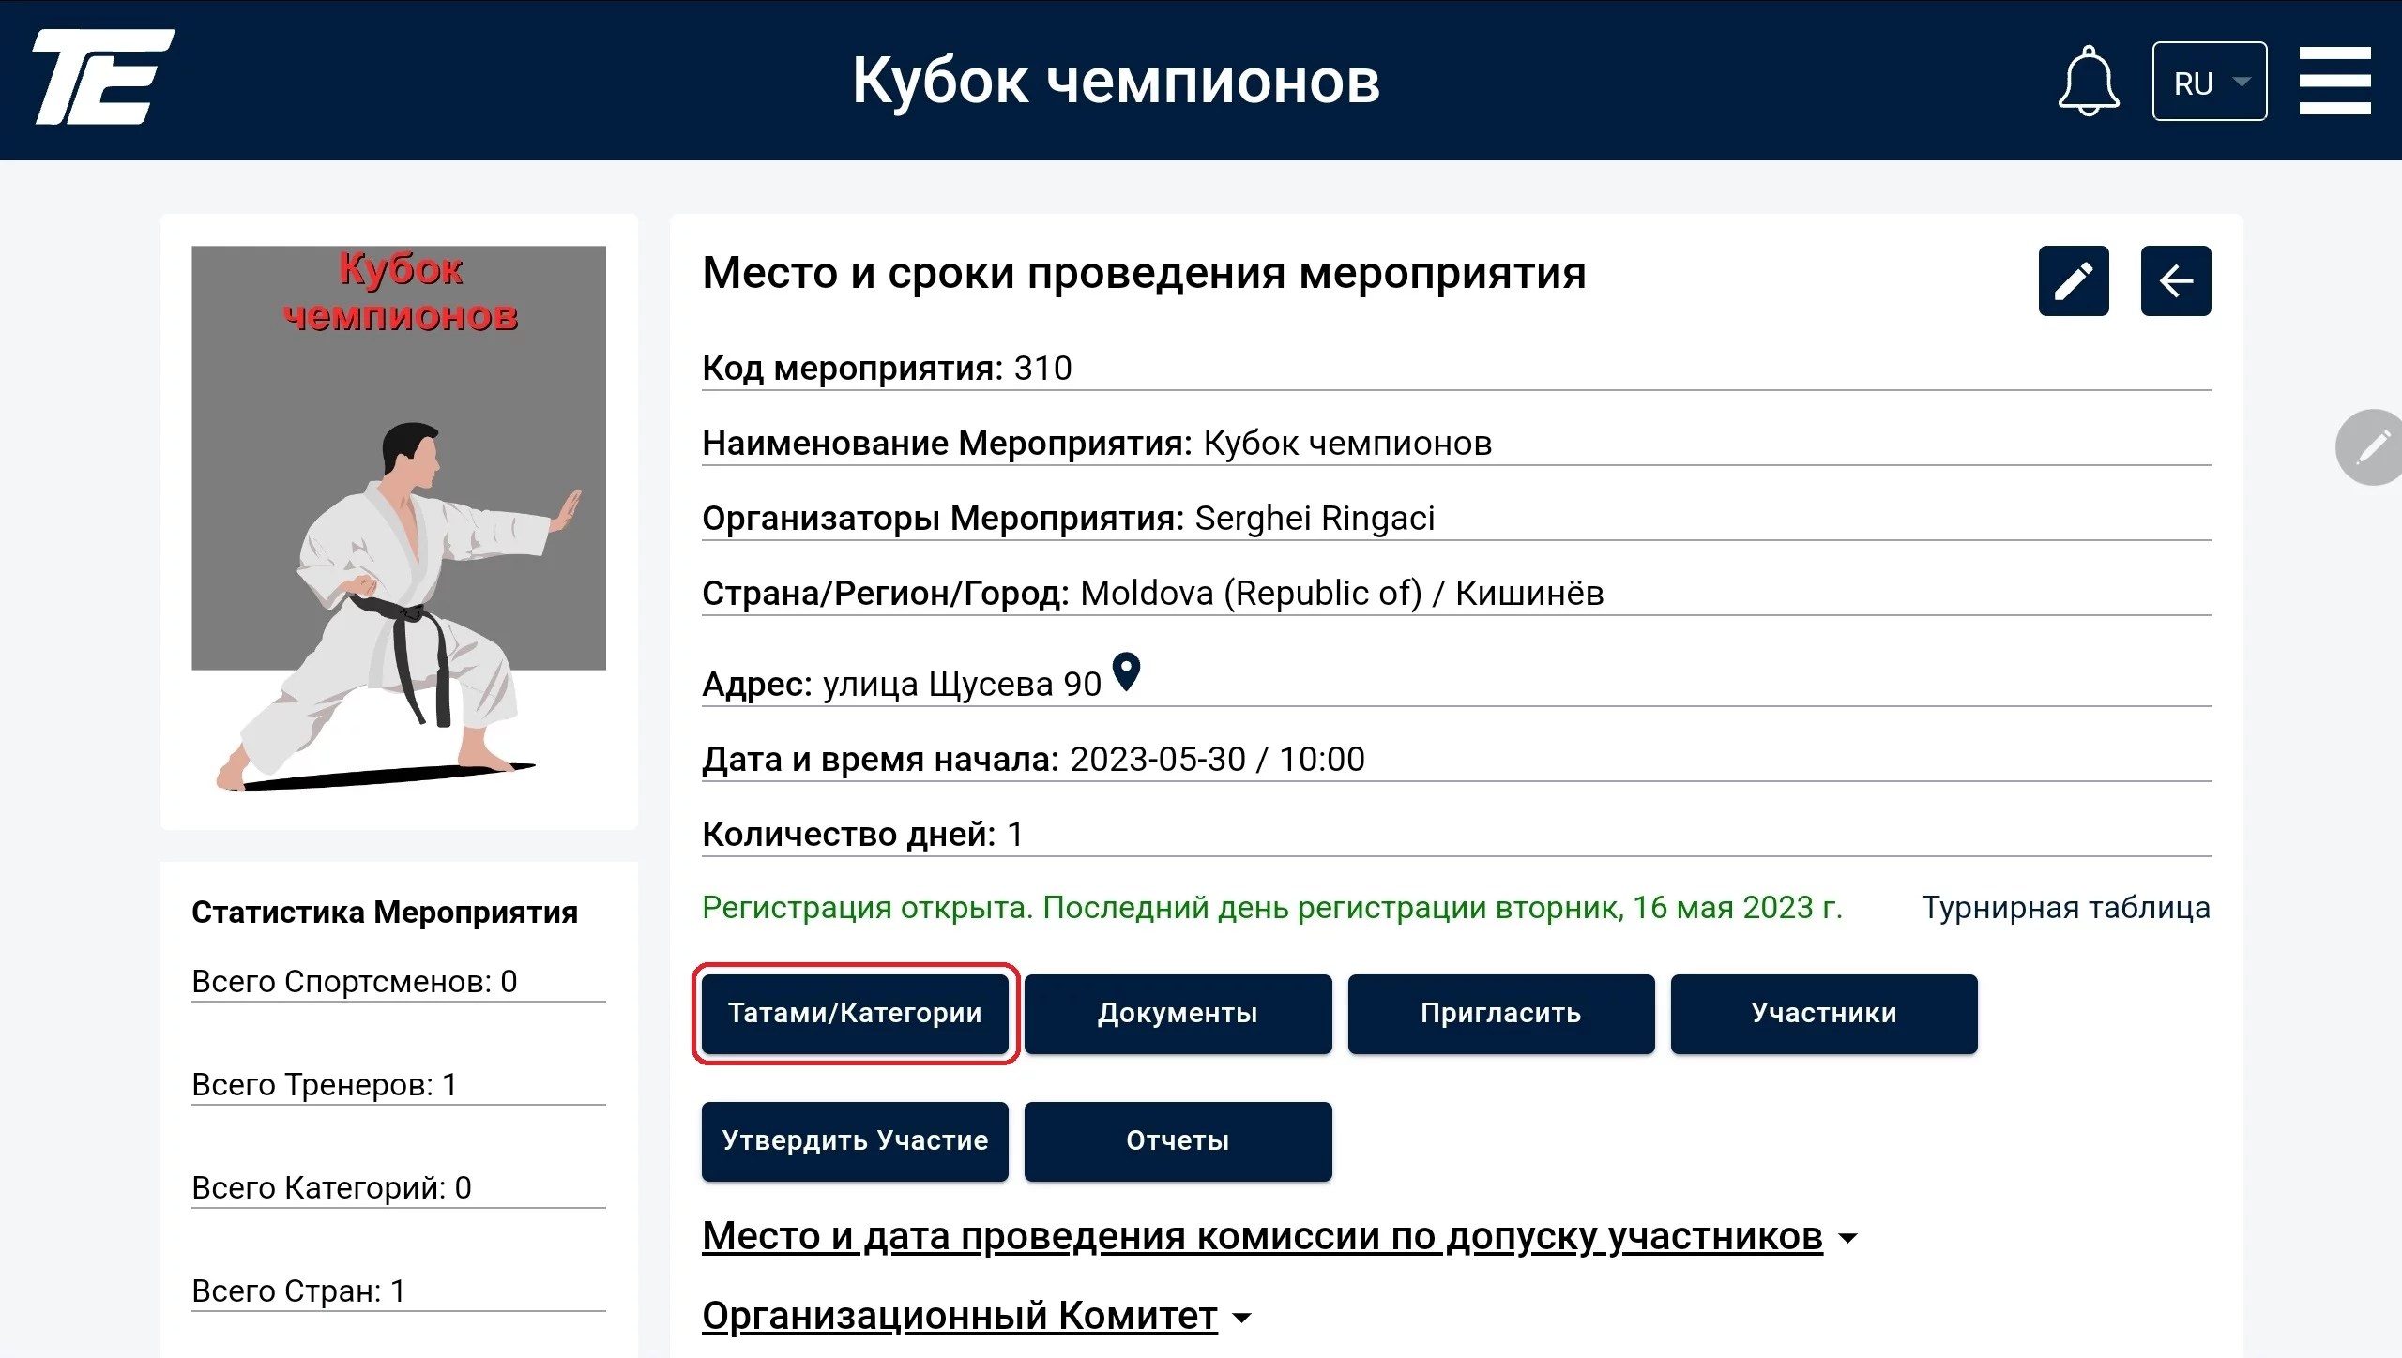Click the Статистика Мероприятия heading
The height and width of the screenshot is (1358, 2402).
[x=385, y=913]
